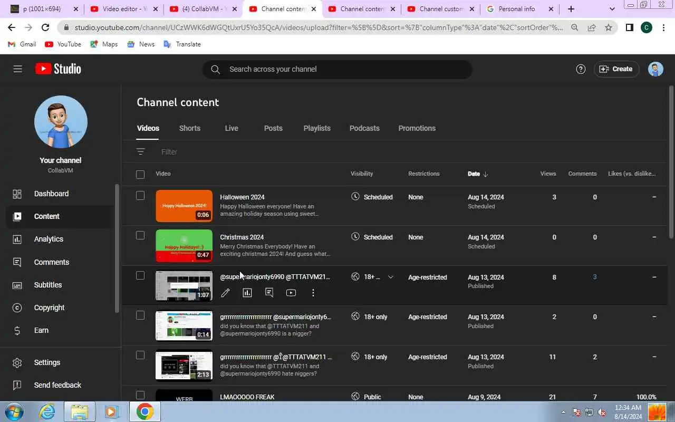Check the Halloween 2024 video checkbox
This screenshot has width=675, height=422.
[x=140, y=196]
